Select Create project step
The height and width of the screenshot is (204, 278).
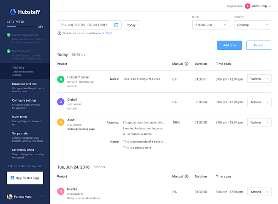point(25,55)
